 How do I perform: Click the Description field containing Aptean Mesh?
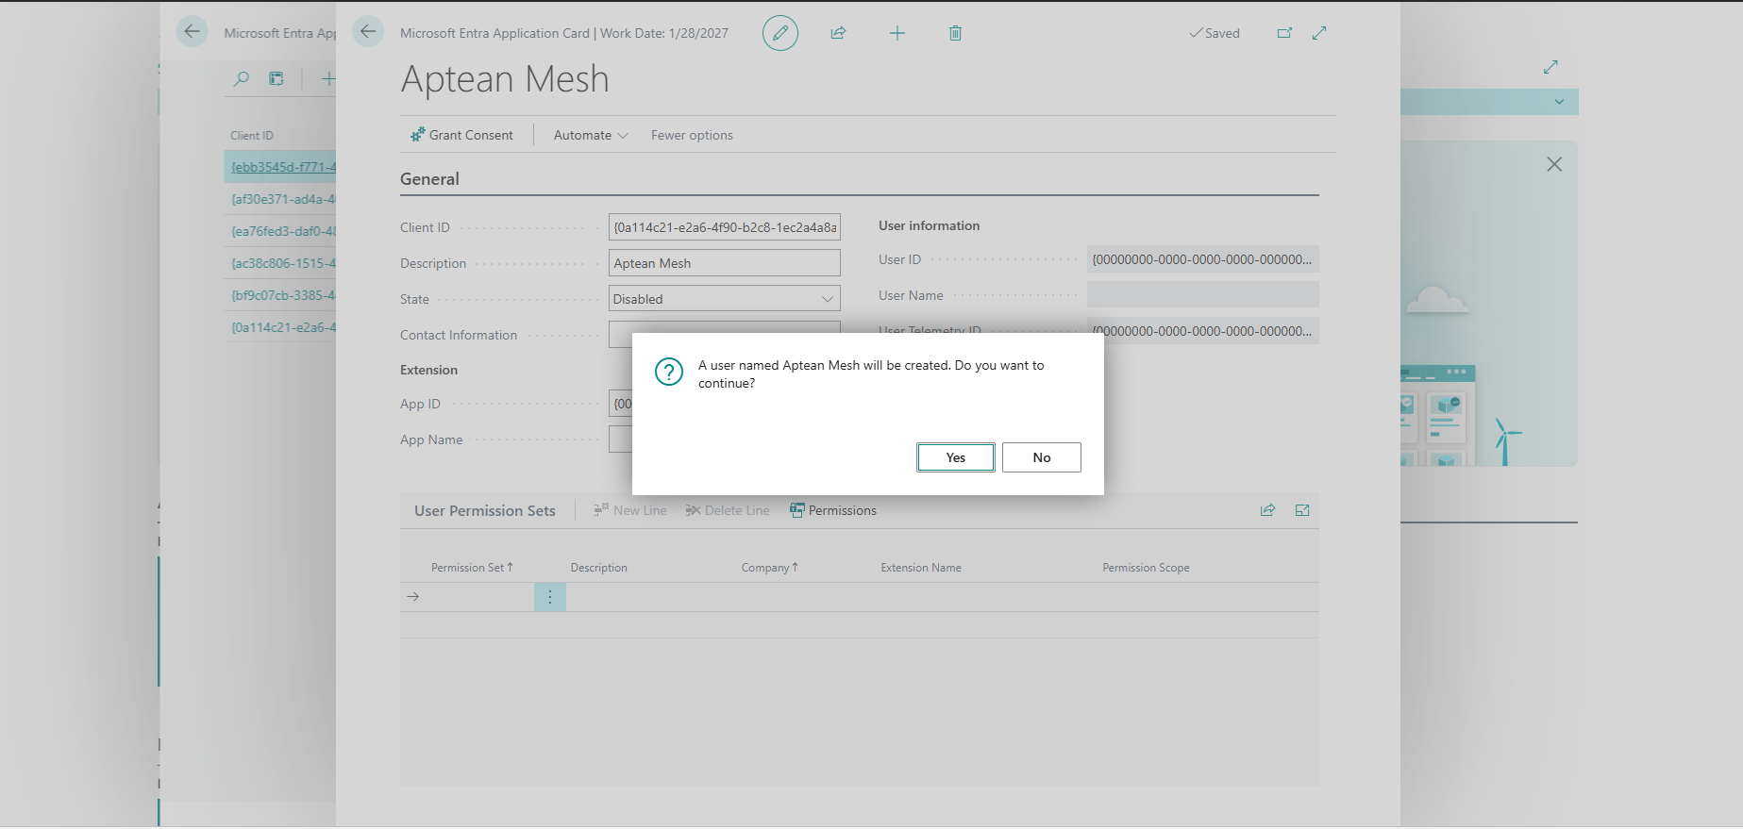point(725,263)
